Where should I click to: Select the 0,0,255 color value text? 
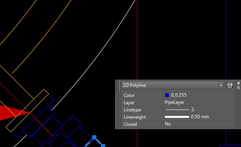pyautogui.click(x=179, y=95)
